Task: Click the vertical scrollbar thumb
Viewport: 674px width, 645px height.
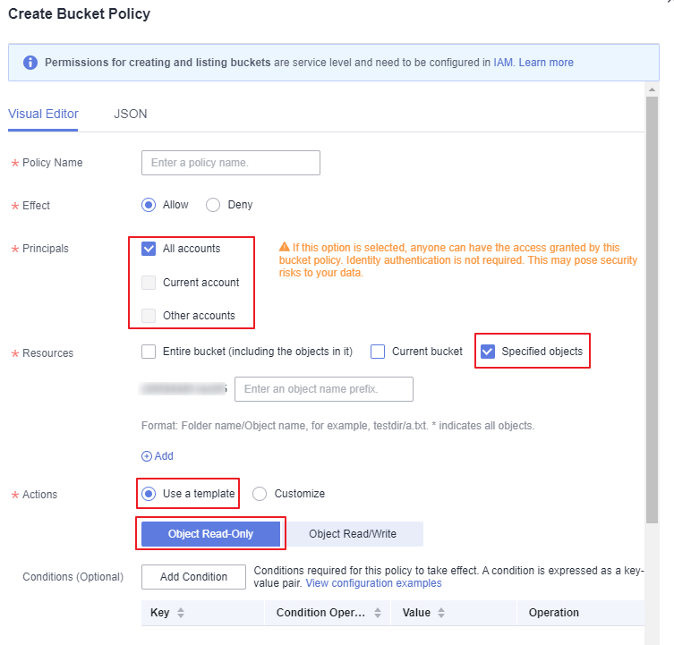Action: (x=653, y=310)
